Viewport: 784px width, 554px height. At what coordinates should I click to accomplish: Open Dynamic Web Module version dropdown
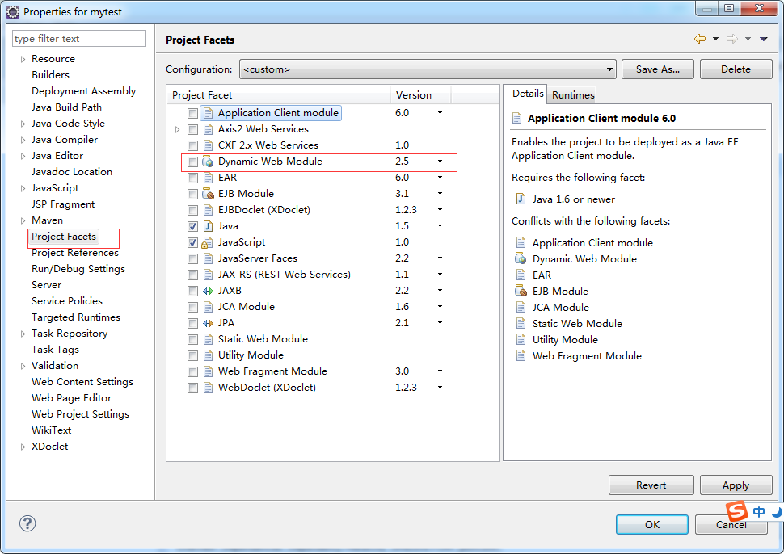[440, 162]
